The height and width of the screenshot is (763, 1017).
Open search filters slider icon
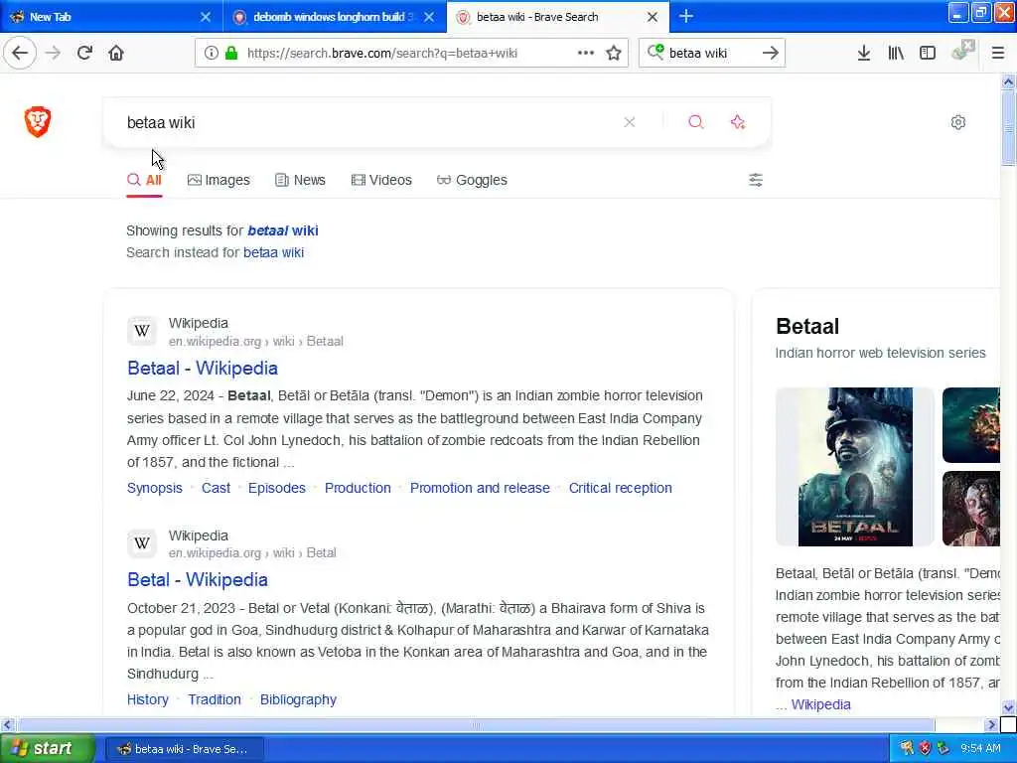pyautogui.click(x=756, y=180)
